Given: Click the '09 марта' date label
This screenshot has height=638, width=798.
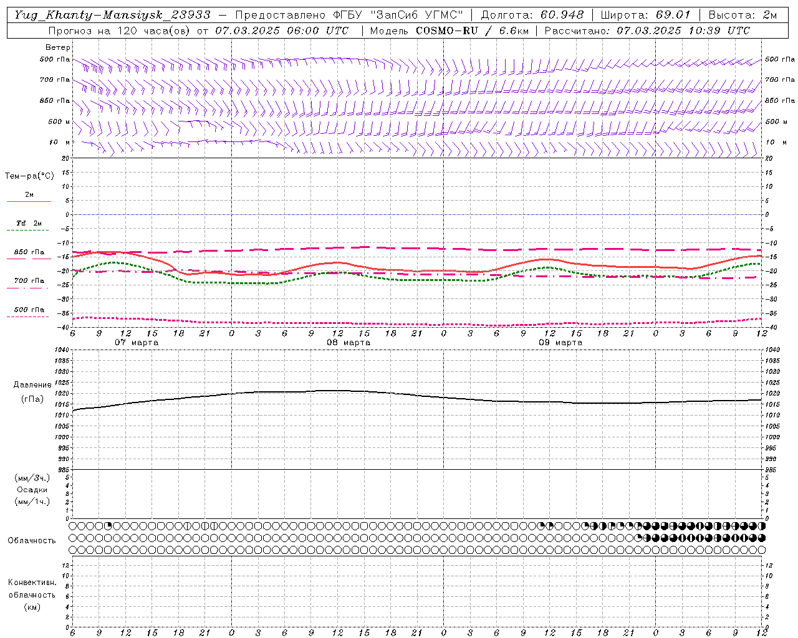Looking at the screenshot, I should click(x=560, y=343).
